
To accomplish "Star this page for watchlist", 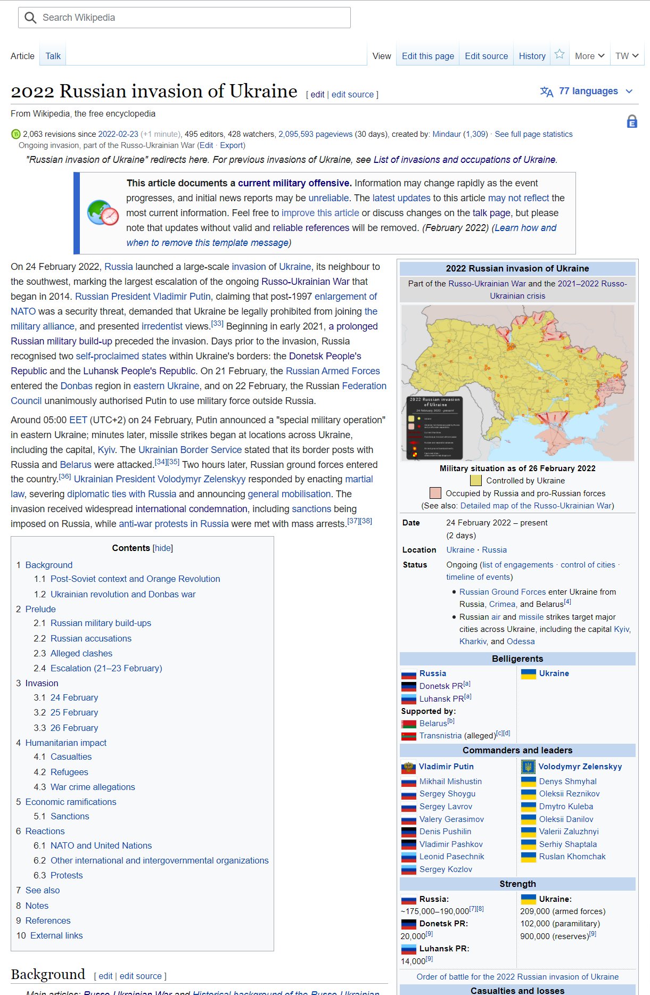I will pos(560,54).
